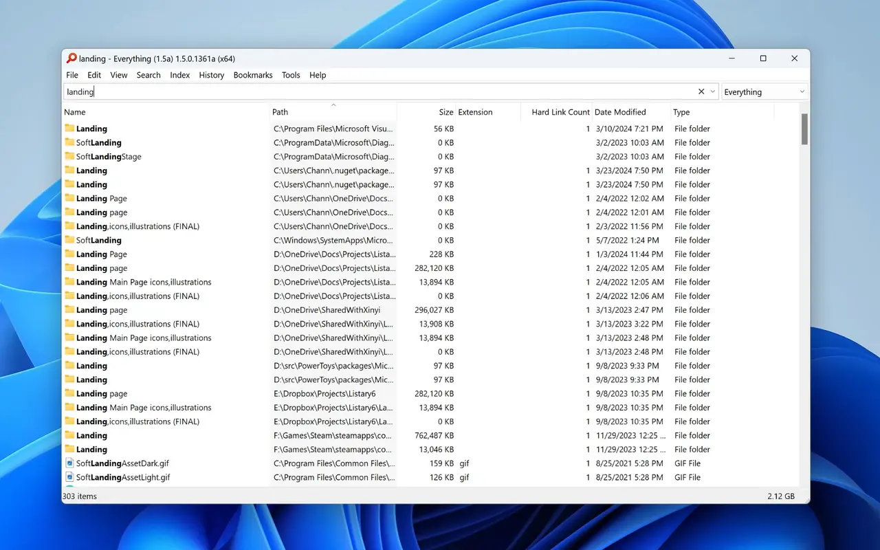Screen dimensions: 880x550
Task: Clear the search box with X icon
Action: [x=701, y=91]
